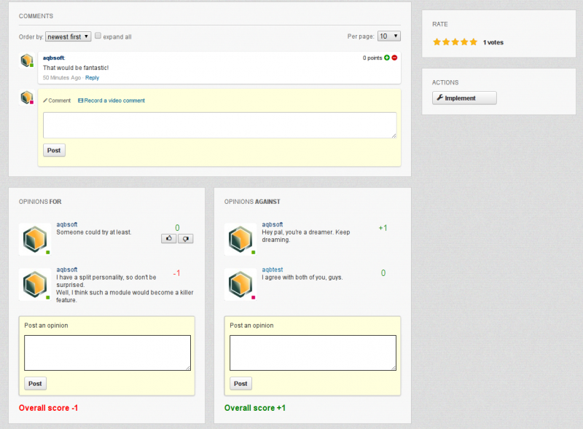Upvote the comment with green plus icon

point(387,58)
